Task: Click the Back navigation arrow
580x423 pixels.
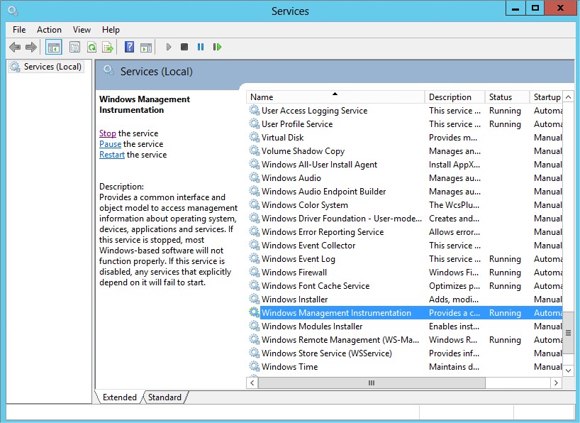Action: pos(15,48)
